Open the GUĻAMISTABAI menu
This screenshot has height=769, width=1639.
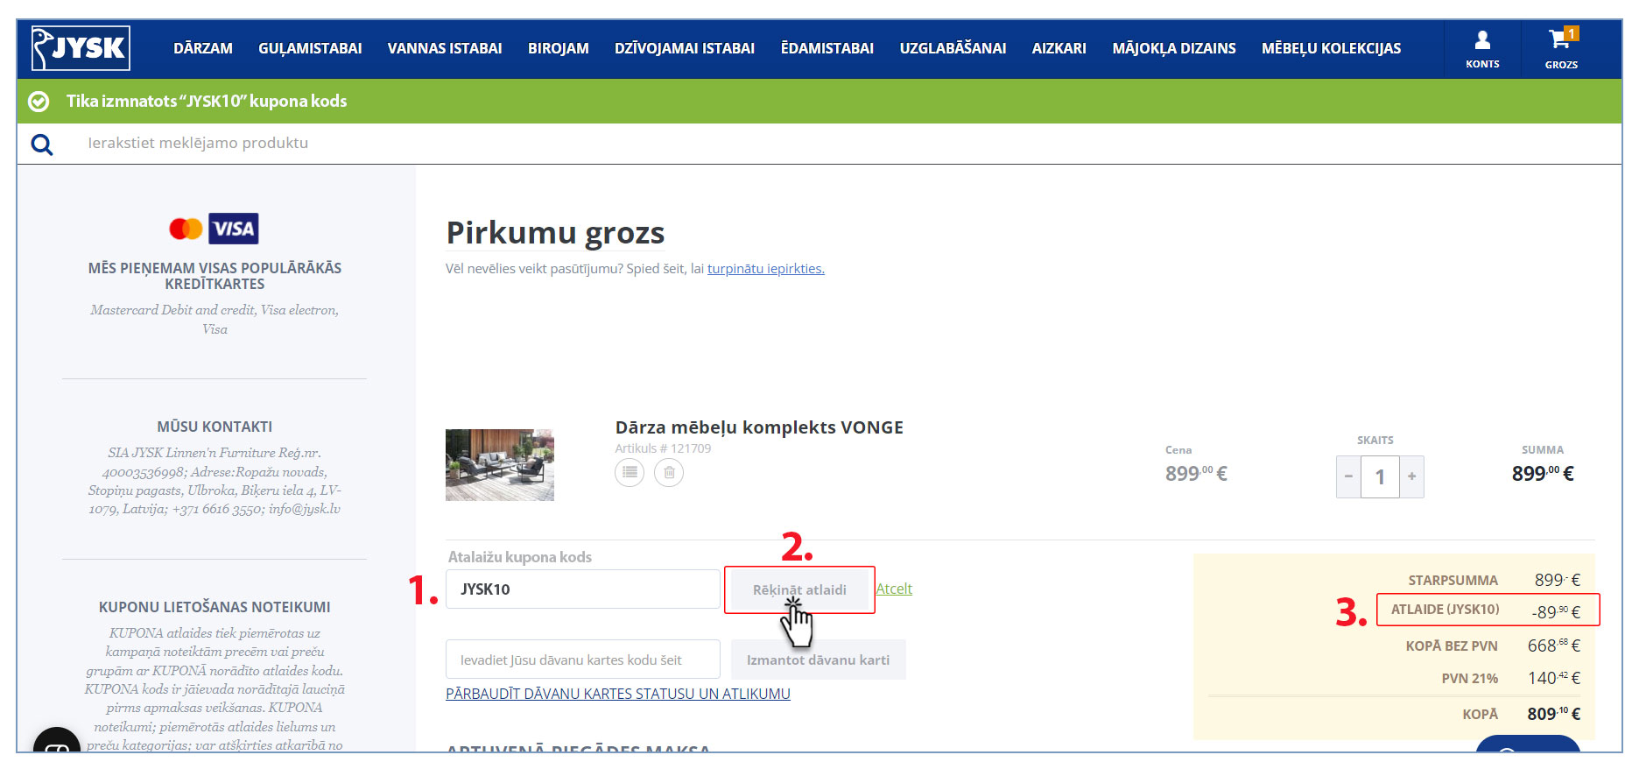[310, 49]
